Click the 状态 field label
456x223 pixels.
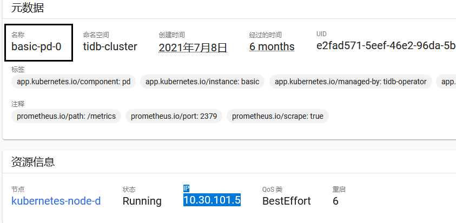click(129, 190)
